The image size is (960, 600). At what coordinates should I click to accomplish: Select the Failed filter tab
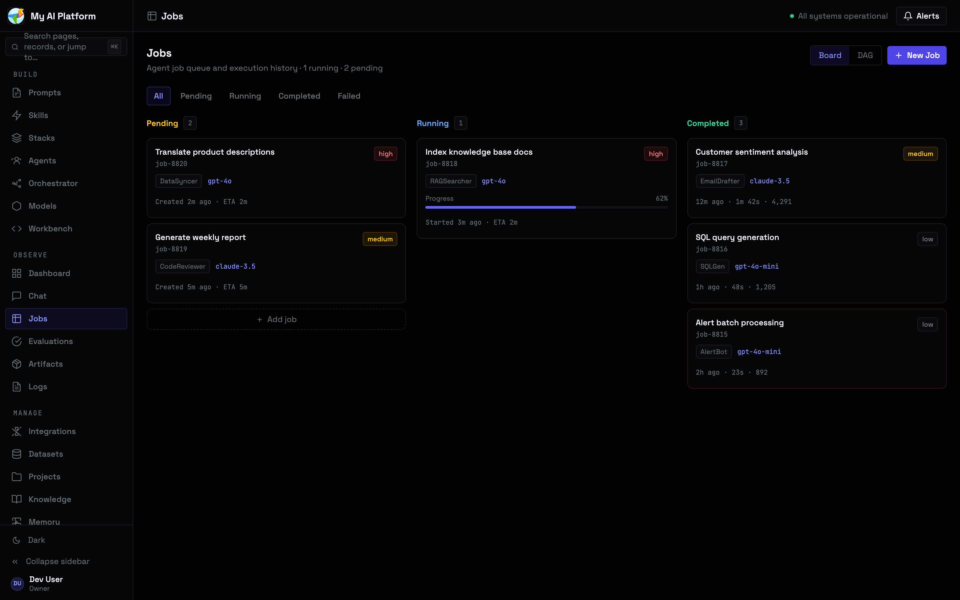[349, 96]
